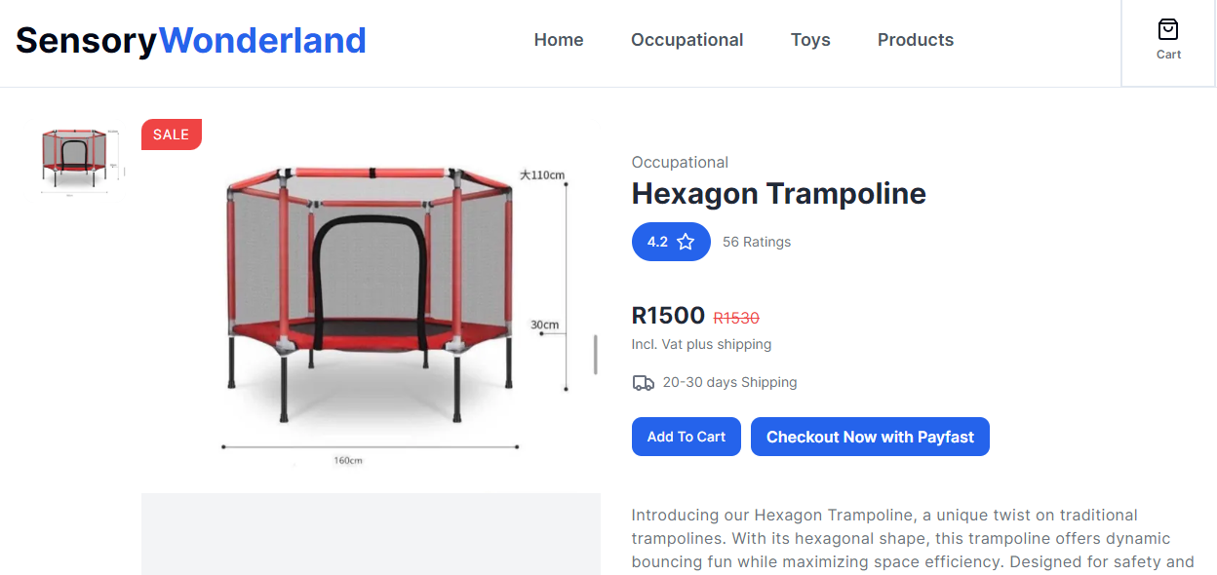
Task: Open the shopping cart bag icon
Action: point(1168,29)
